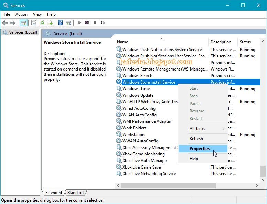The image size is (267, 204).
Task: Switch to the Standard tab
Action: tap(75, 193)
